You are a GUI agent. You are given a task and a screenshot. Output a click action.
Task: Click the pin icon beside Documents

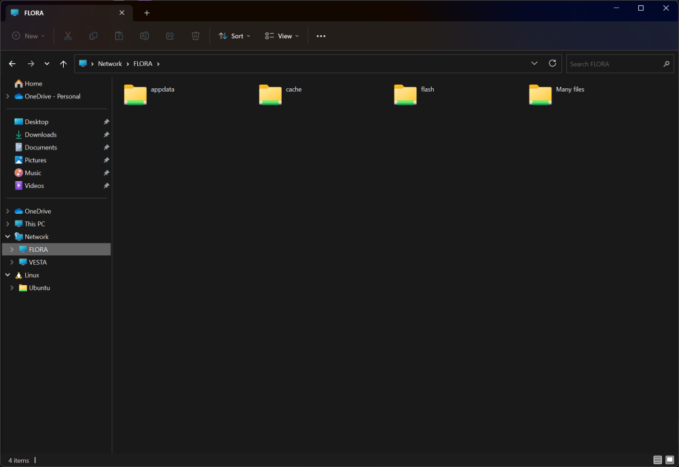click(x=106, y=147)
